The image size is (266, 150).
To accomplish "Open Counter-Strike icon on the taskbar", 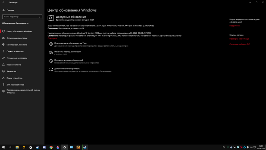I will pyautogui.click(x=78, y=147).
